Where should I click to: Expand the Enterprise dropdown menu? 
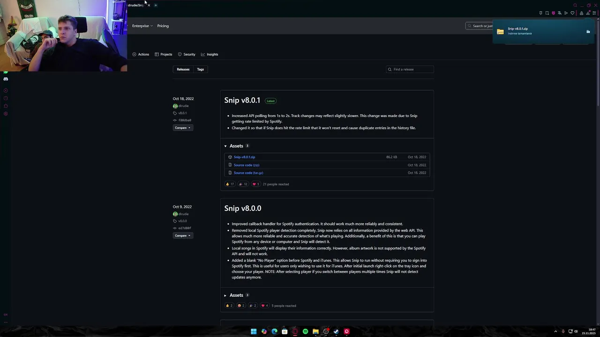pyautogui.click(x=142, y=26)
